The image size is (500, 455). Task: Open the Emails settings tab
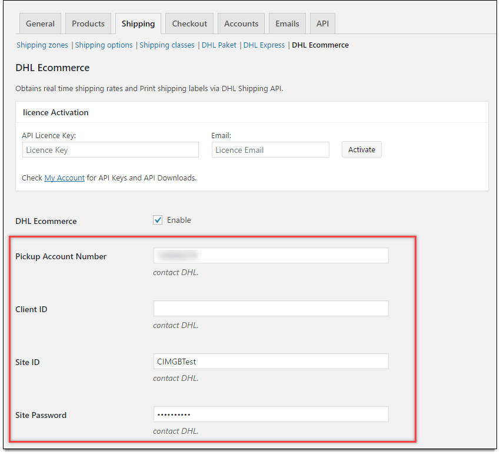pos(286,23)
